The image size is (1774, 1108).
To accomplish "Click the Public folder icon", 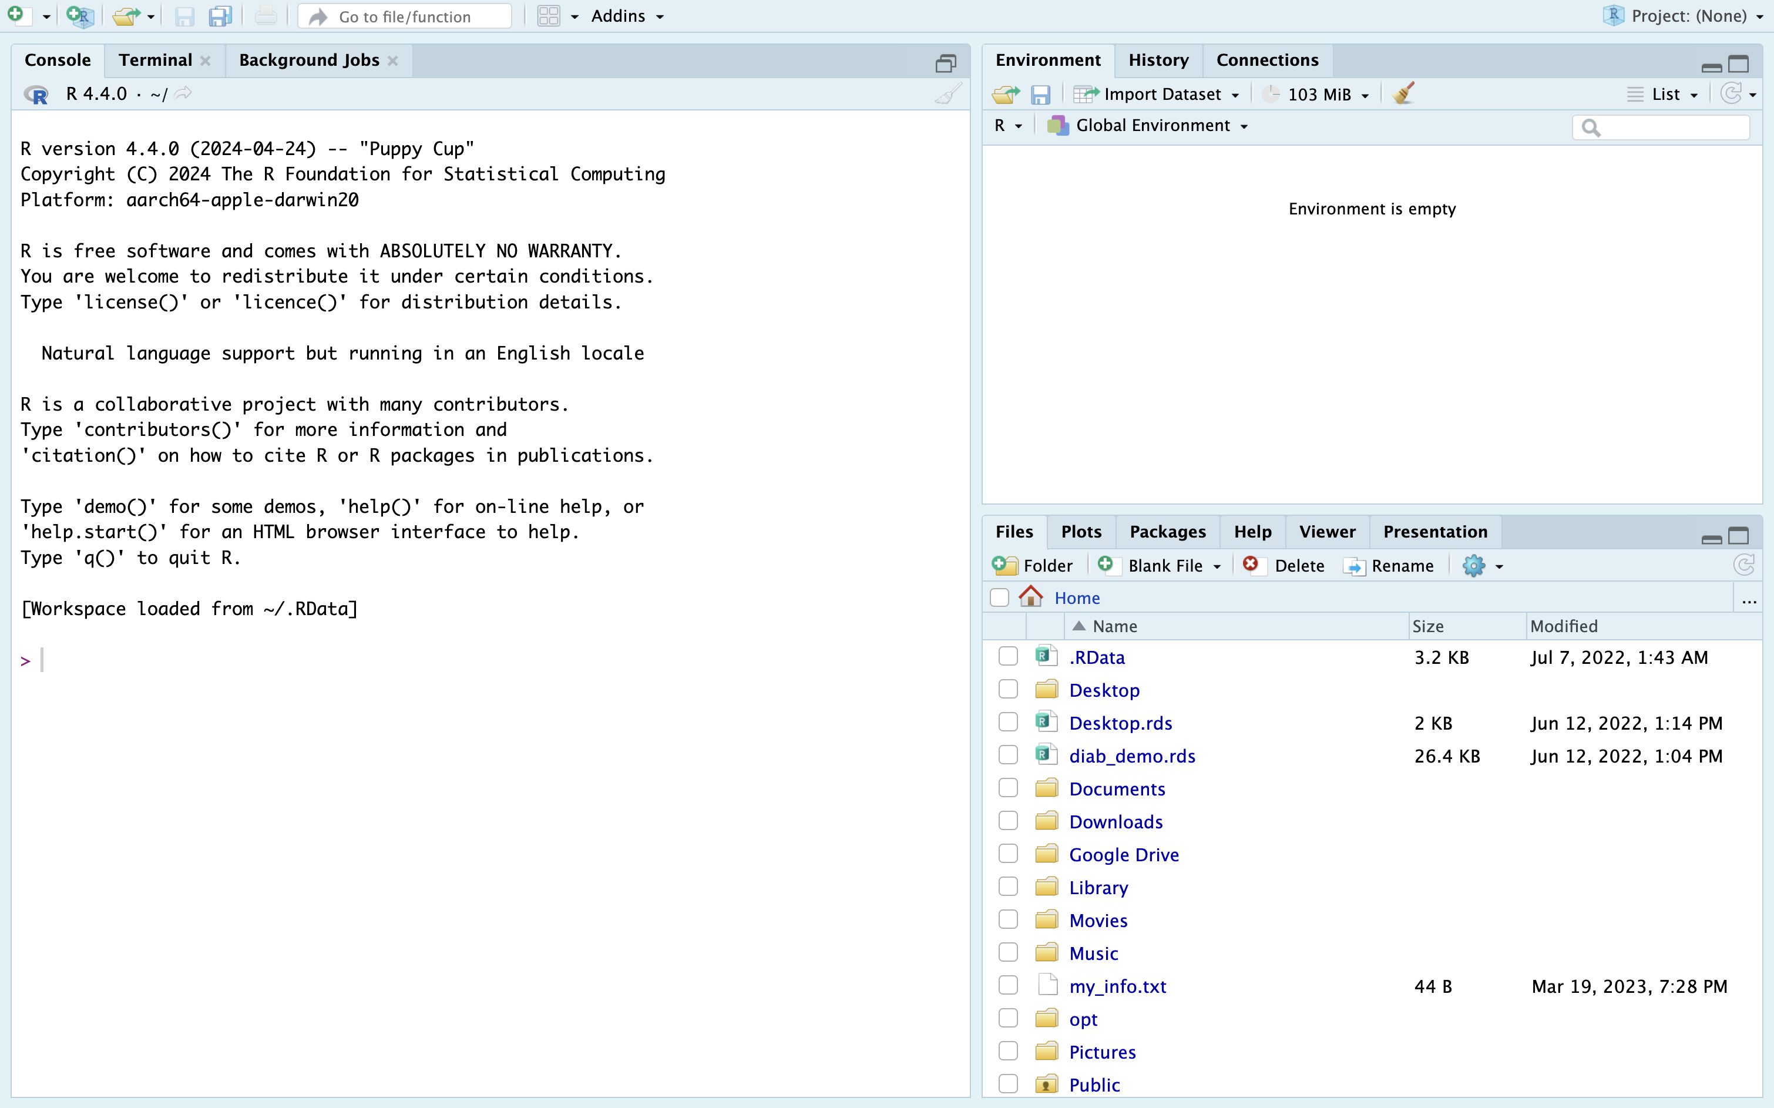I will (x=1046, y=1084).
